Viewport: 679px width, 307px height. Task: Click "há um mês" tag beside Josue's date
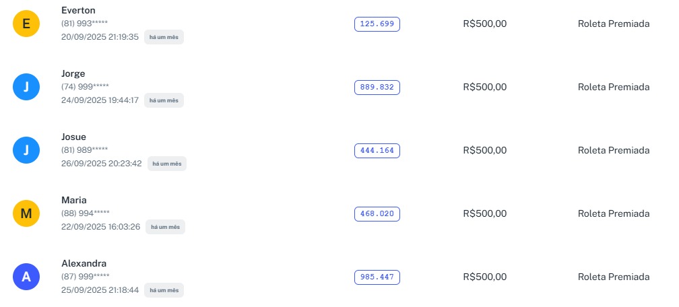point(166,164)
